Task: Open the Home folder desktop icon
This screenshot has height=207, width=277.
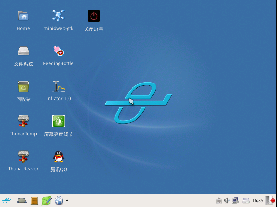Action: point(23,16)
